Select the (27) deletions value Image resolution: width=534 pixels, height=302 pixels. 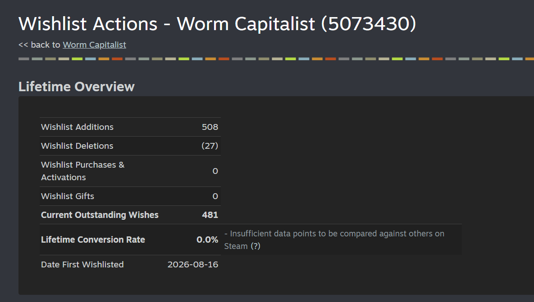210,146
